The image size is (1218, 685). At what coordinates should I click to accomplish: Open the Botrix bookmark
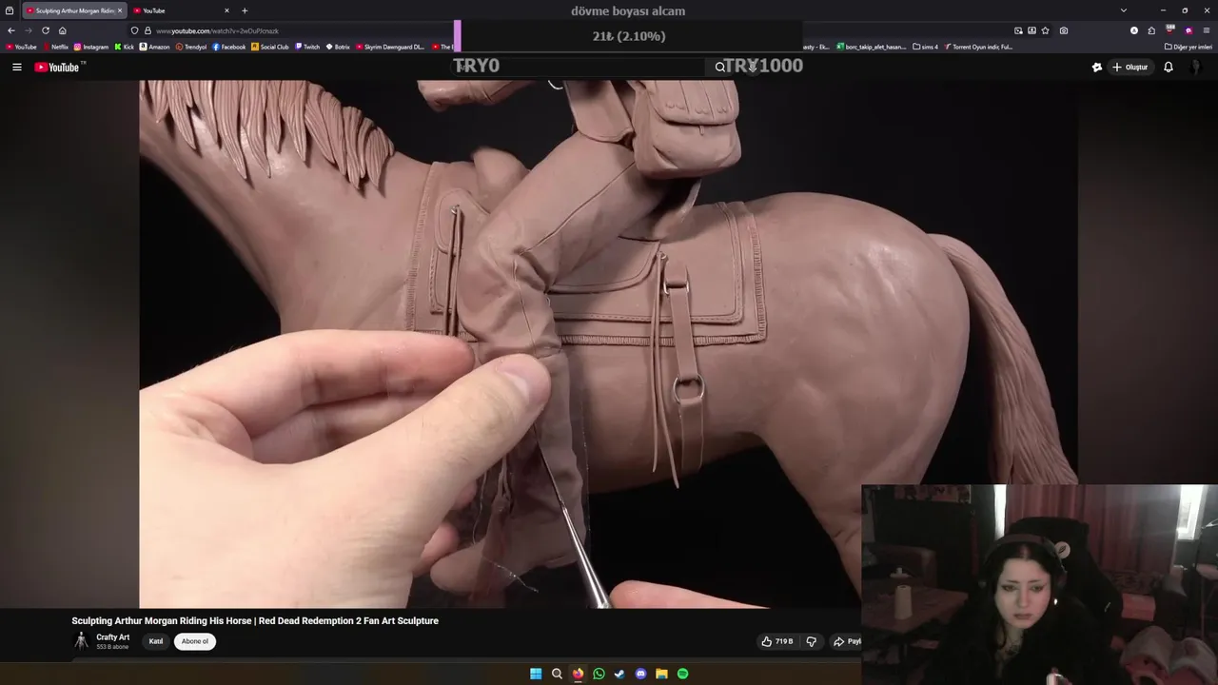pos(338,47)
